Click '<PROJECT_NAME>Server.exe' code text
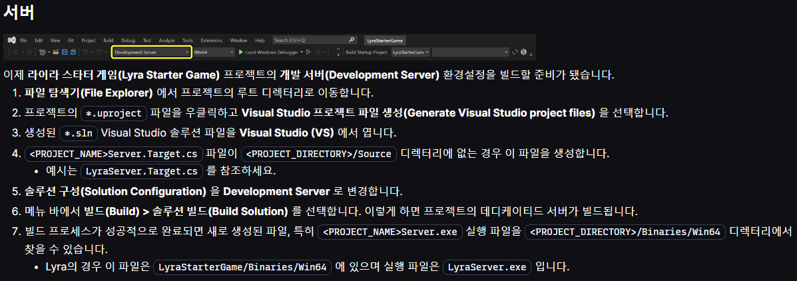 point(390,232)
